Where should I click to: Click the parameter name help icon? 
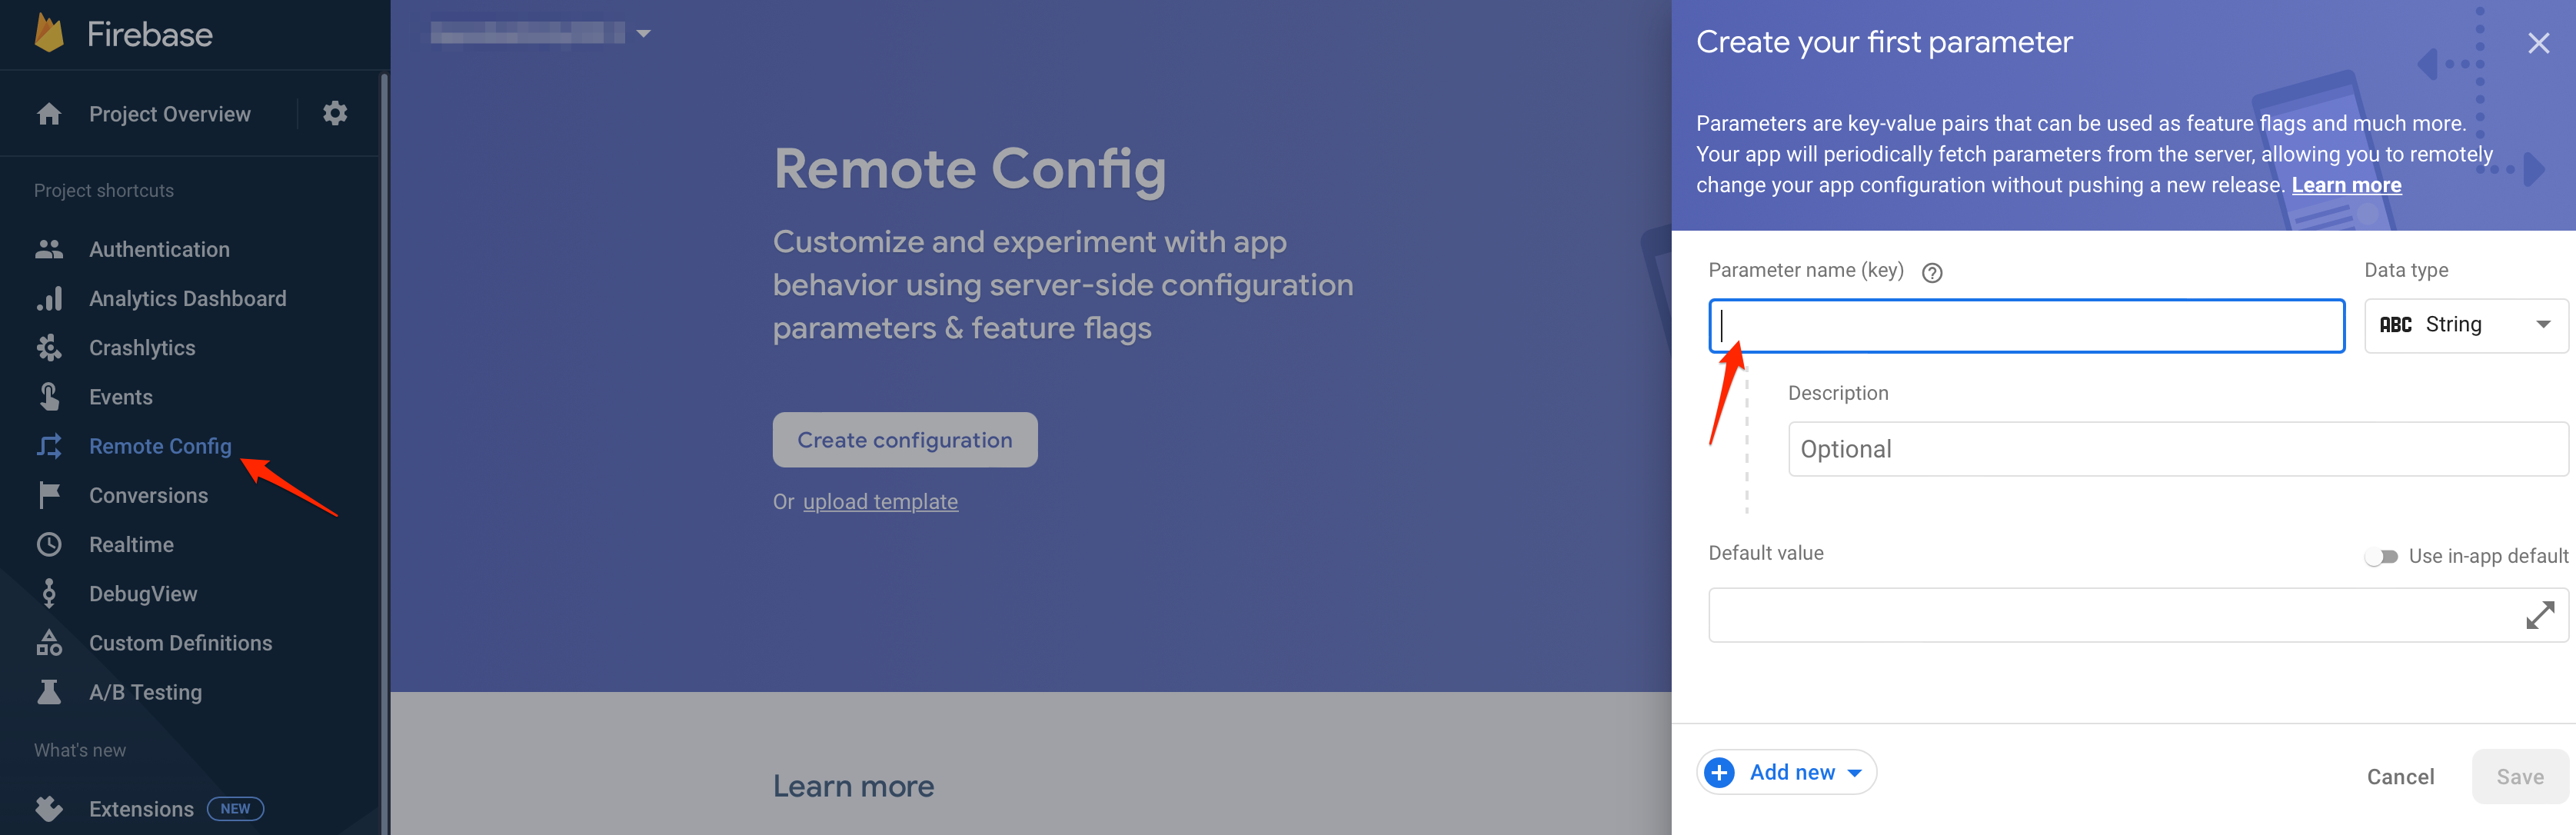point(1932,272)
